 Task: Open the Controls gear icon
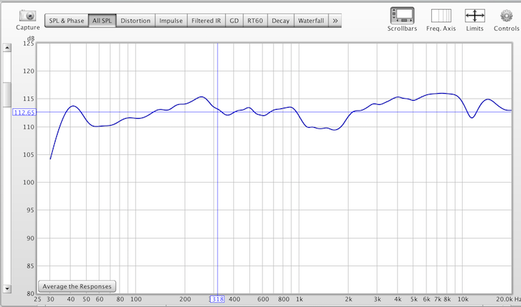coord(506,15)
